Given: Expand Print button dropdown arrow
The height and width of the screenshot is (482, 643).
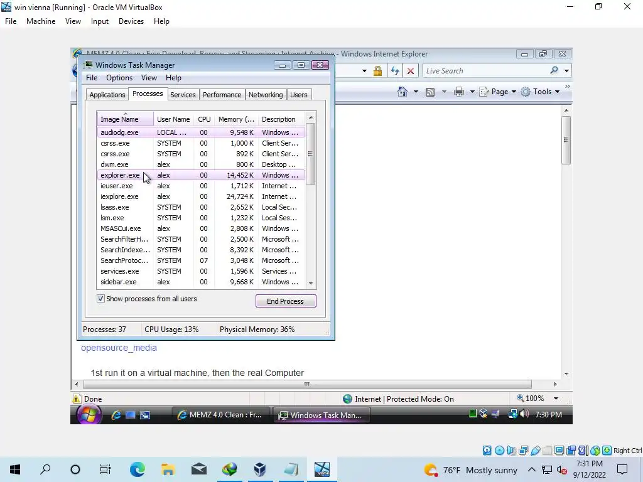Looking at the screenshot, I should tap(472, 92).
